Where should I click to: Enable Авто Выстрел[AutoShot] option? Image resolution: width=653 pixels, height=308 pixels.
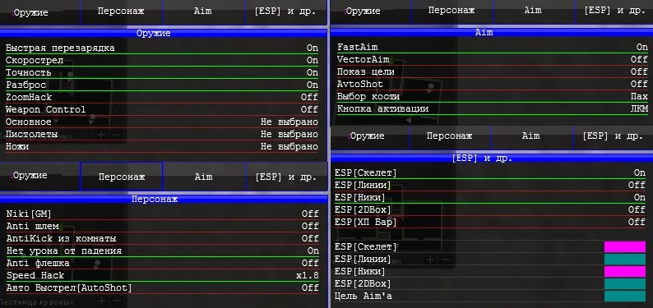[x=162, y=287]
